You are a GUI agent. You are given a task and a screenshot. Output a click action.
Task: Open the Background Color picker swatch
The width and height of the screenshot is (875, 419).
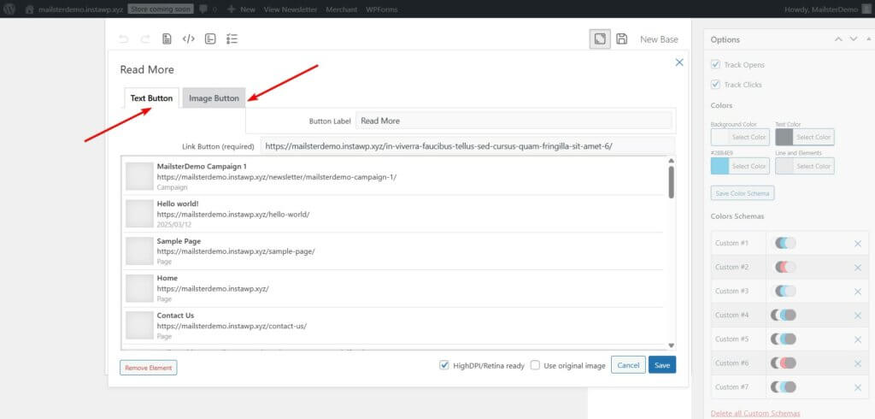(719, 137)
